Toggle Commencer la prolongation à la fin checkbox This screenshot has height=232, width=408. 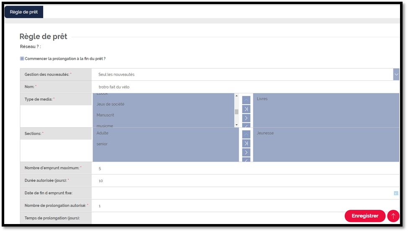[22, 59]
